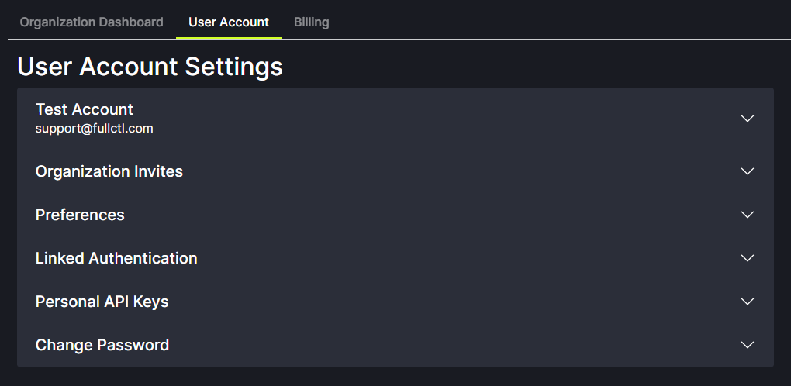The width and height of the screenshot is (791, 386).
Task: Click the chevron icon beside Test Account
Action: click(747, 119)
